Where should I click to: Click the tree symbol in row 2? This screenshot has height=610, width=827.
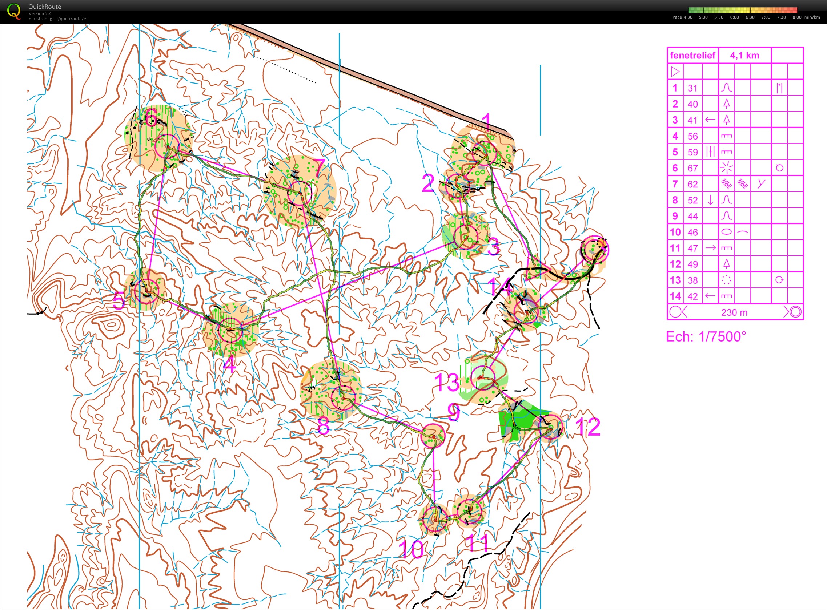click(x=726, y=104)
